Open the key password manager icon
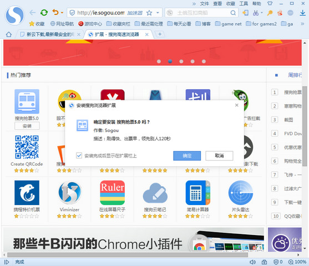The image size is (309, 266). (270, 13)
